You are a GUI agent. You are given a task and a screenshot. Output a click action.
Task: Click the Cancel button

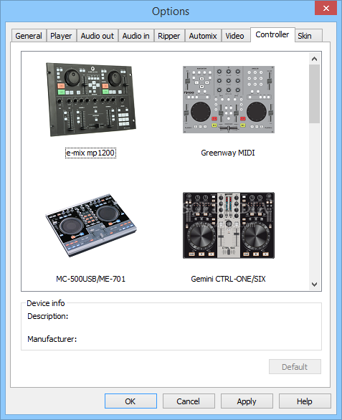[189, 401]
